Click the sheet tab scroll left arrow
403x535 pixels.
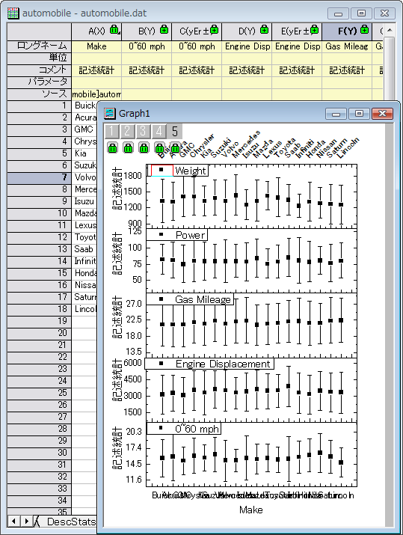pyautogui.click(x=13, y=521)
